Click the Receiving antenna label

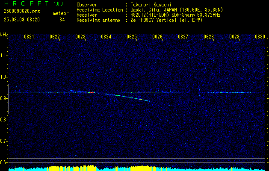click(98, 20)
